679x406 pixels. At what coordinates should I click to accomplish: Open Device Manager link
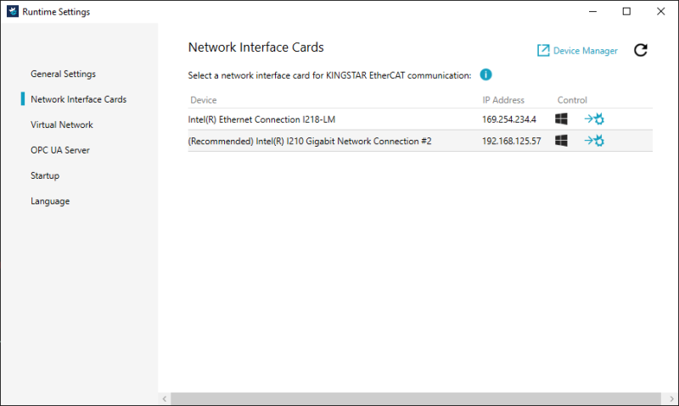577,51
